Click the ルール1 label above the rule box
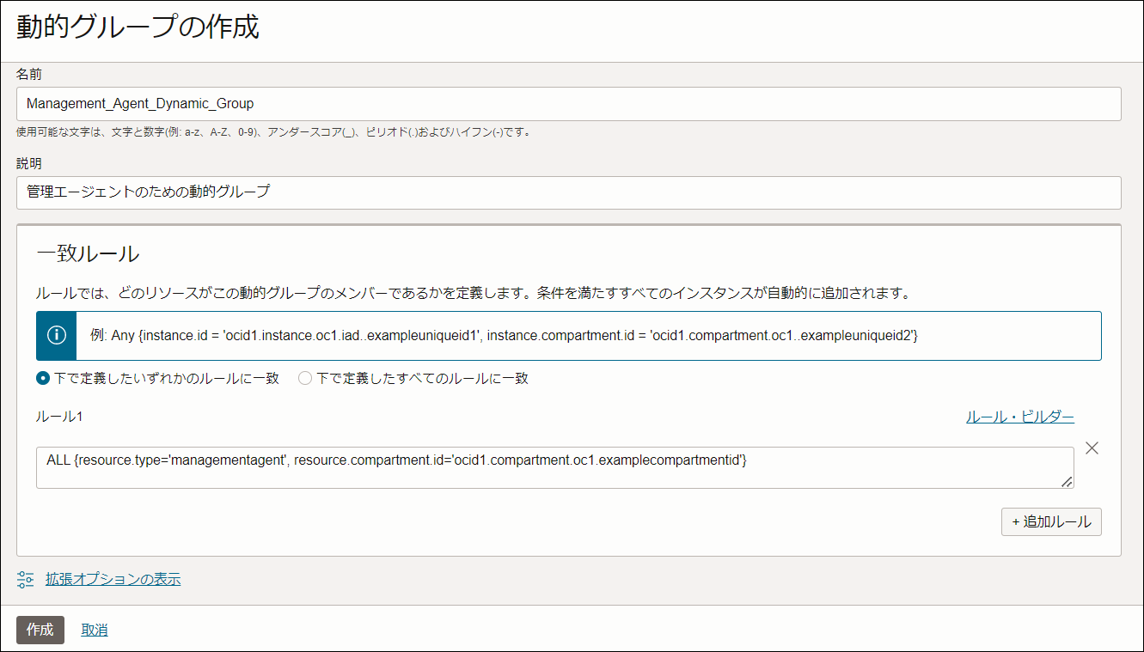1144x652 pixels. click(x=56, y=416)
